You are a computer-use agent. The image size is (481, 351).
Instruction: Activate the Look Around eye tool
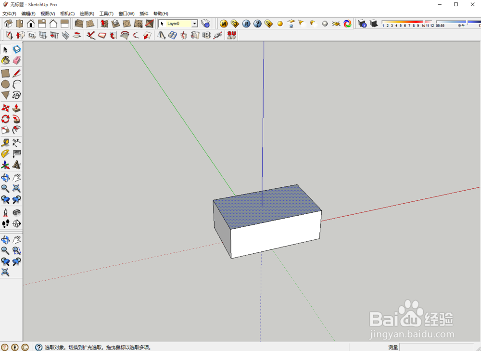point(16,212)
